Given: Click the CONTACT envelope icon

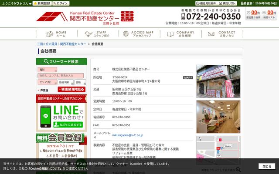Looking at the screenshot, I should point(211,34).
